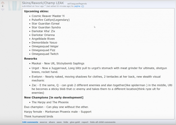Image resolution: width=176 pixels, height=125 pixels.
Task: Click the Upcoming skins heading
Action: click(36, 11)
